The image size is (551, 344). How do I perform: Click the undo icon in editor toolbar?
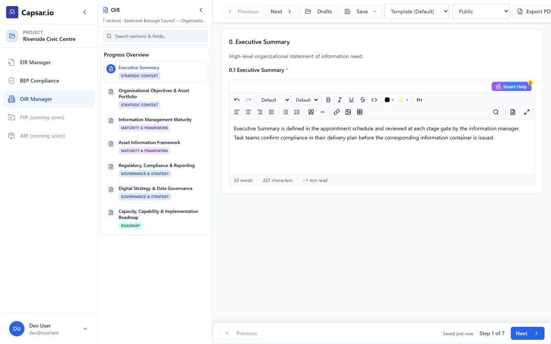pos(237,100)
